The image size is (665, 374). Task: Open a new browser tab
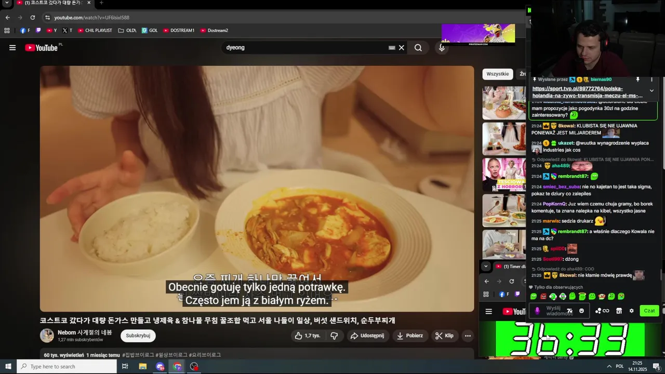[101, 3]
